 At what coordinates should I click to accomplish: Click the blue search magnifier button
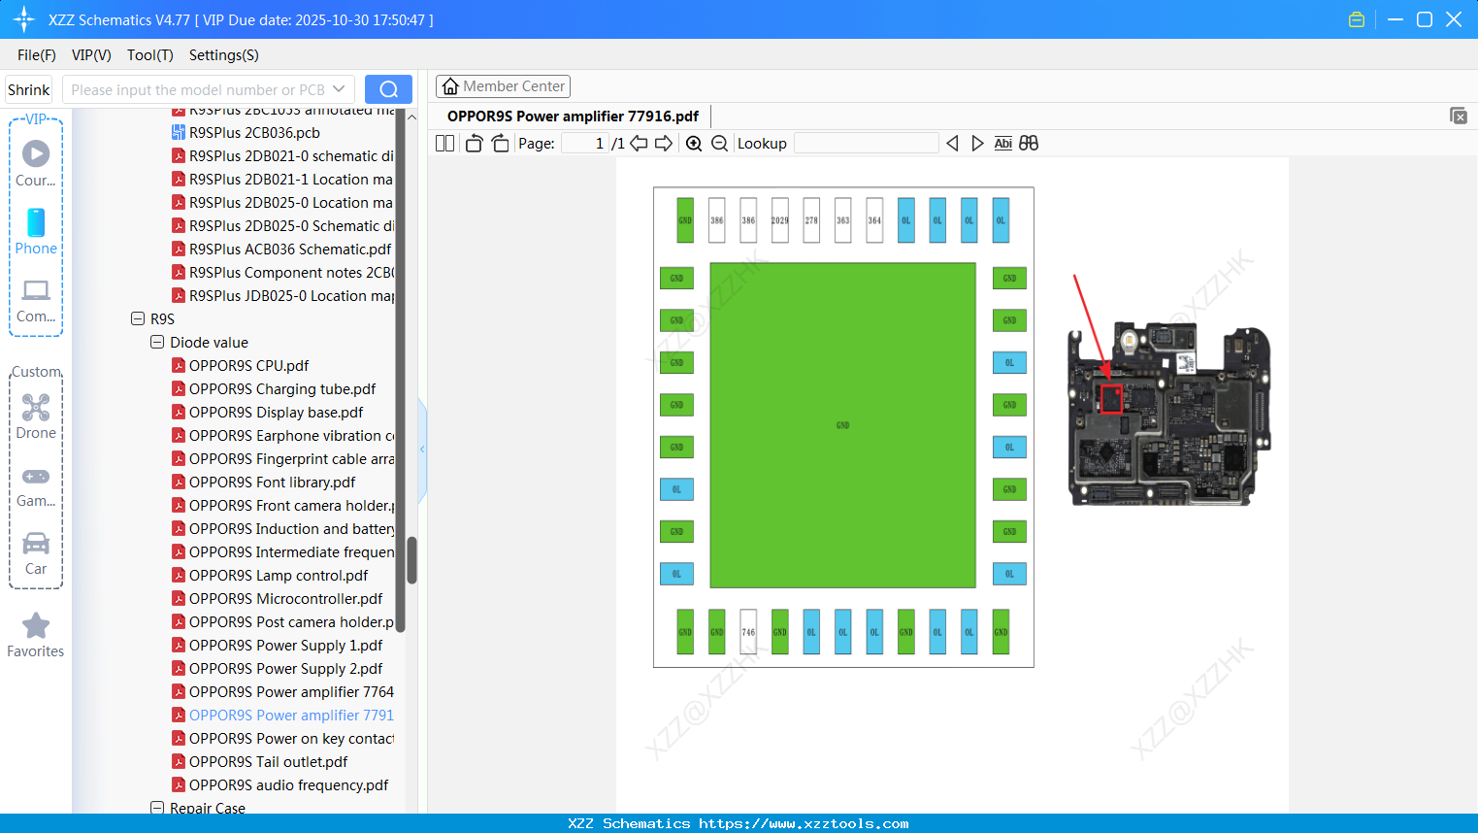click(388, 89)
